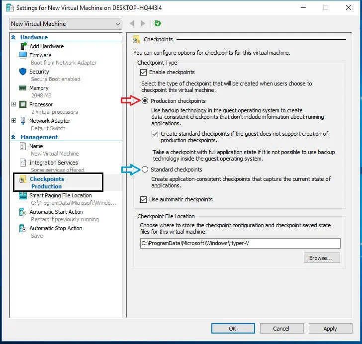Image resolution: width=362 pixels, height=344 pixels.
Task: Click the Security shield icon
Action: (x=22, y=72)
